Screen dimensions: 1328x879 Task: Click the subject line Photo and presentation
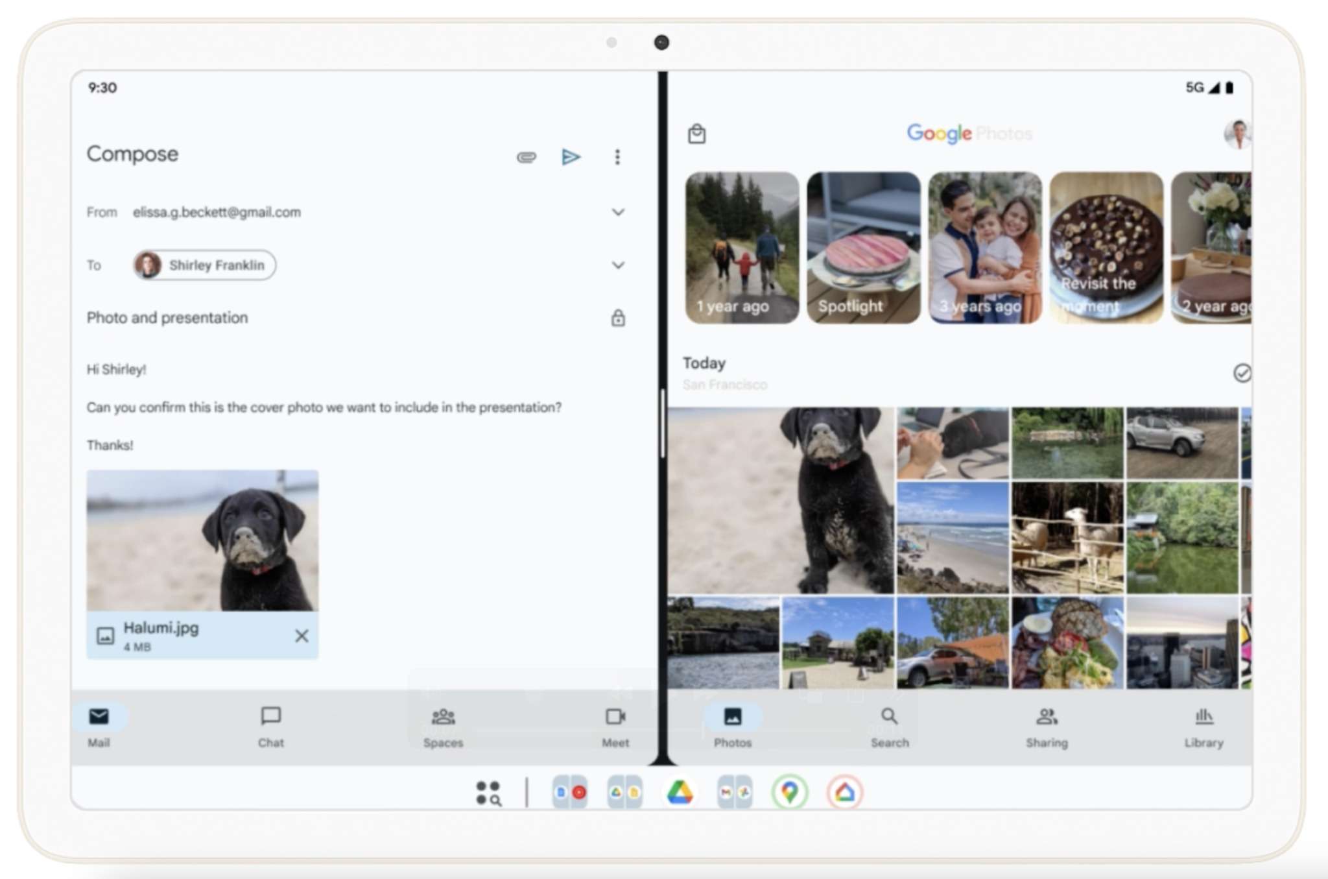tap(167, 318)
